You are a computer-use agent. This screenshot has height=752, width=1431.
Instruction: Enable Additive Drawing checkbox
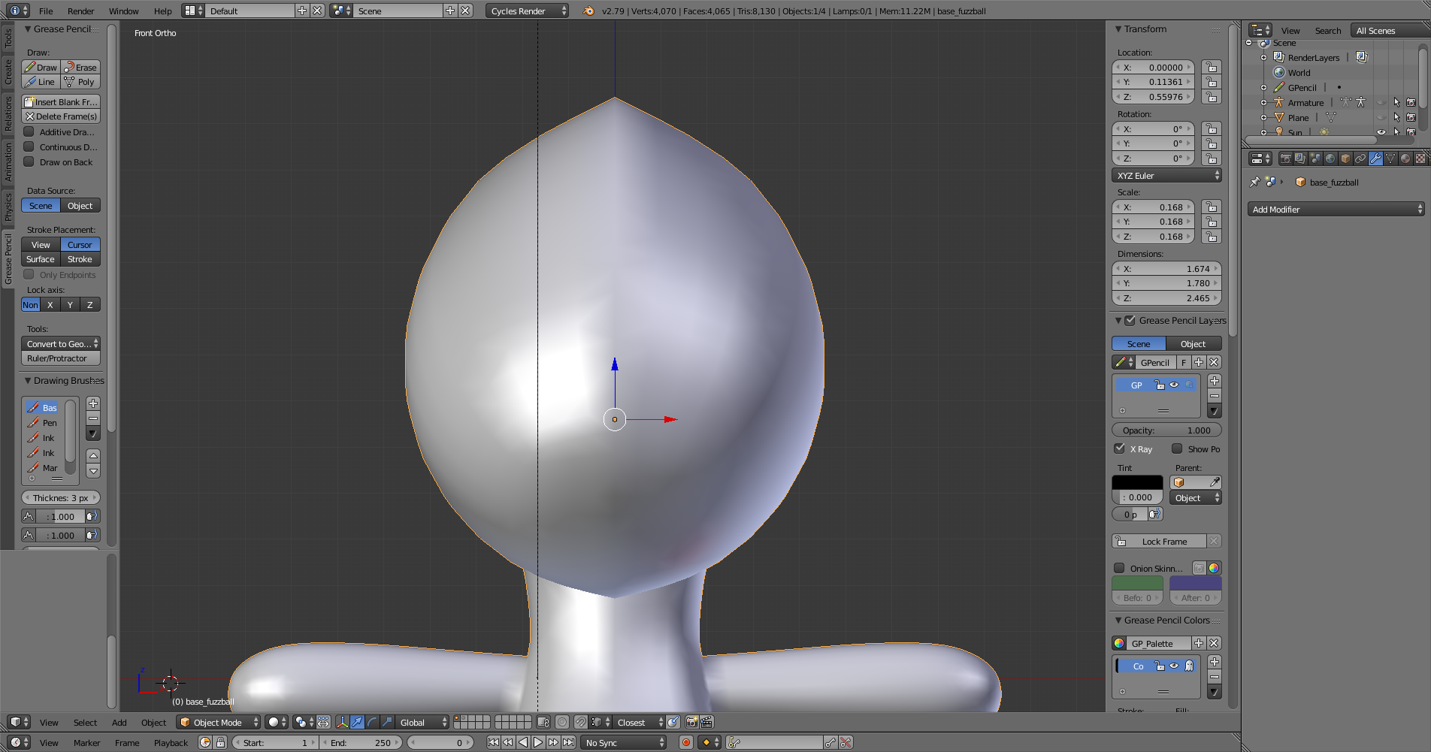pos(29,131)
